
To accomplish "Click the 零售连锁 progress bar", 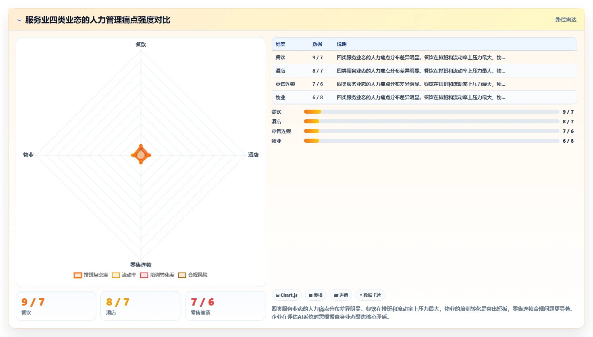I will (x=432, y=131).
